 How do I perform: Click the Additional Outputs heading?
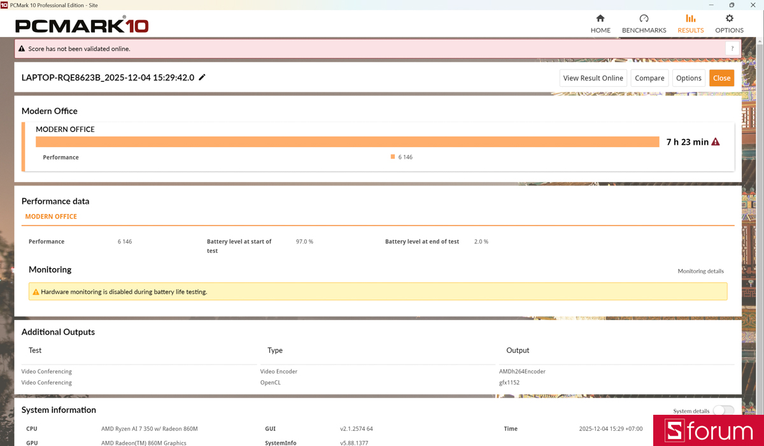click(x=58, y=332)
